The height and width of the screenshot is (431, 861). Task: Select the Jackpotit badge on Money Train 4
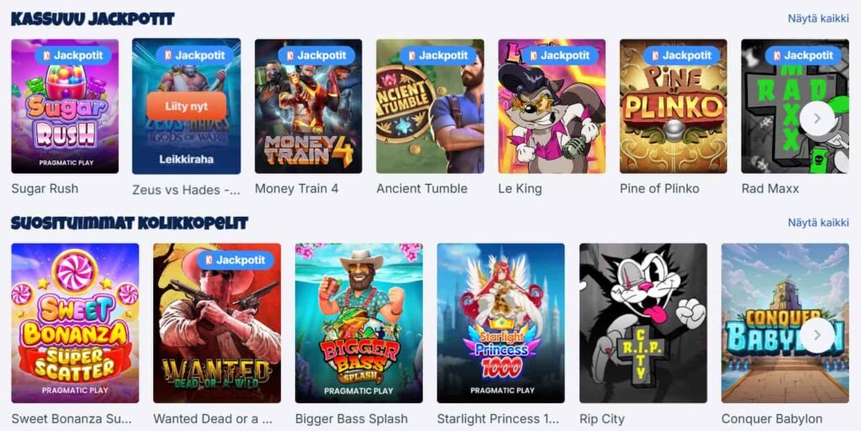[x=316, y=55]
